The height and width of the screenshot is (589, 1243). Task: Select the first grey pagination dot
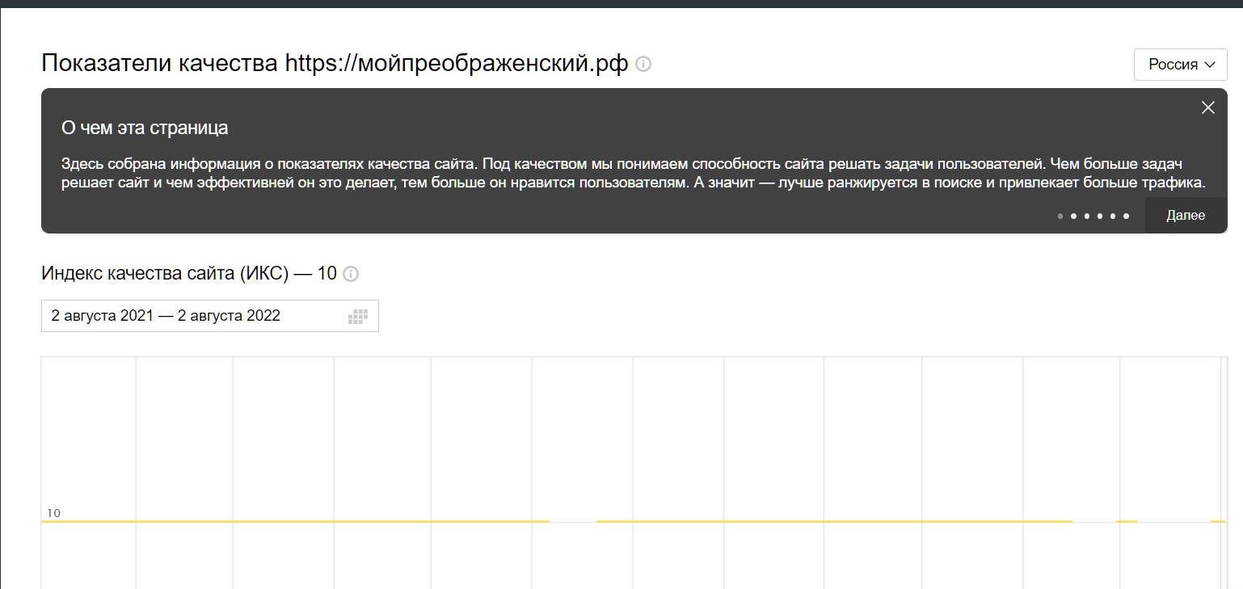tap(1060, 216)
